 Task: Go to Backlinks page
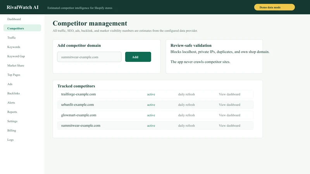(14, 93)
